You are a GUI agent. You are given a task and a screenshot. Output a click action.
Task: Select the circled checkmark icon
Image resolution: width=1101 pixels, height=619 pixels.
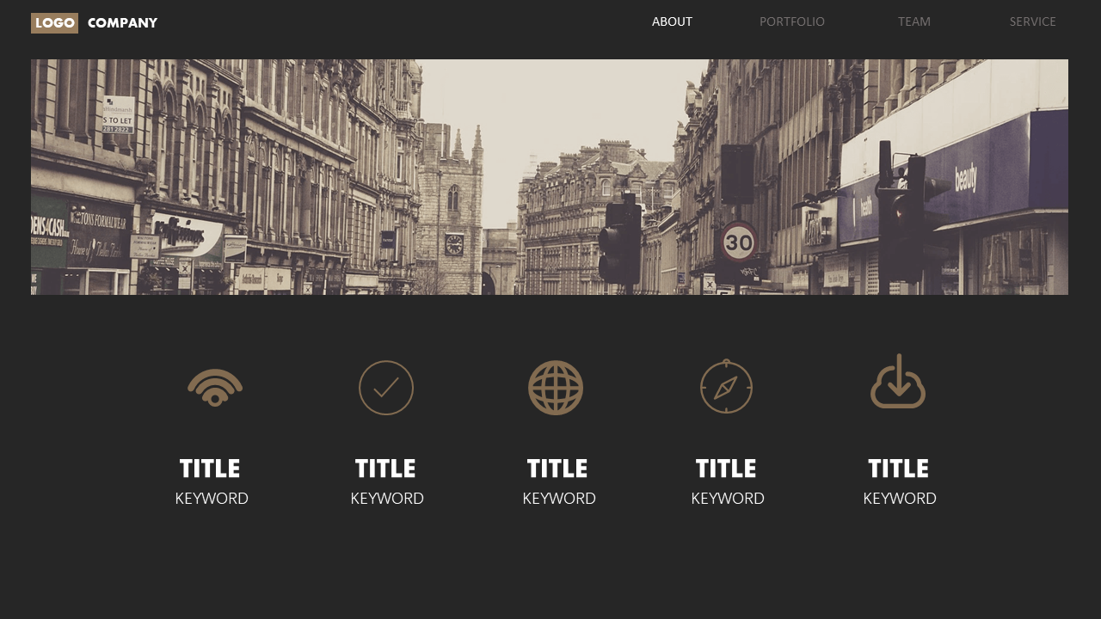point(386,388)
